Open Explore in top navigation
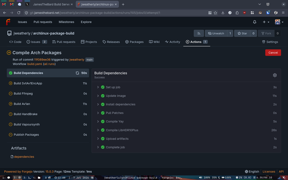Image resolution: width=288 pixels, height=180 pixels. (x=86, y=22)
